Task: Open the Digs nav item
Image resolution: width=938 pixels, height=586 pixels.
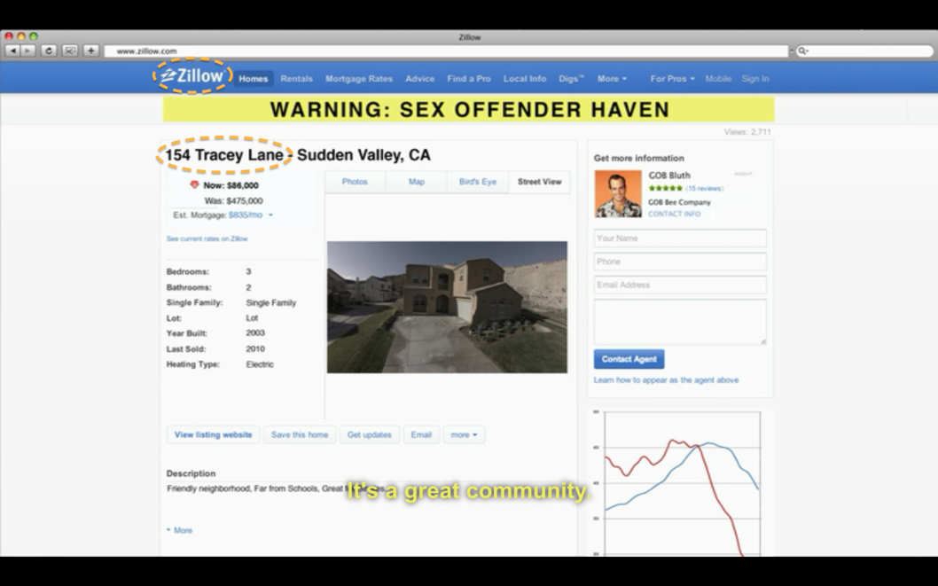Action: click(x=571, y=79)
